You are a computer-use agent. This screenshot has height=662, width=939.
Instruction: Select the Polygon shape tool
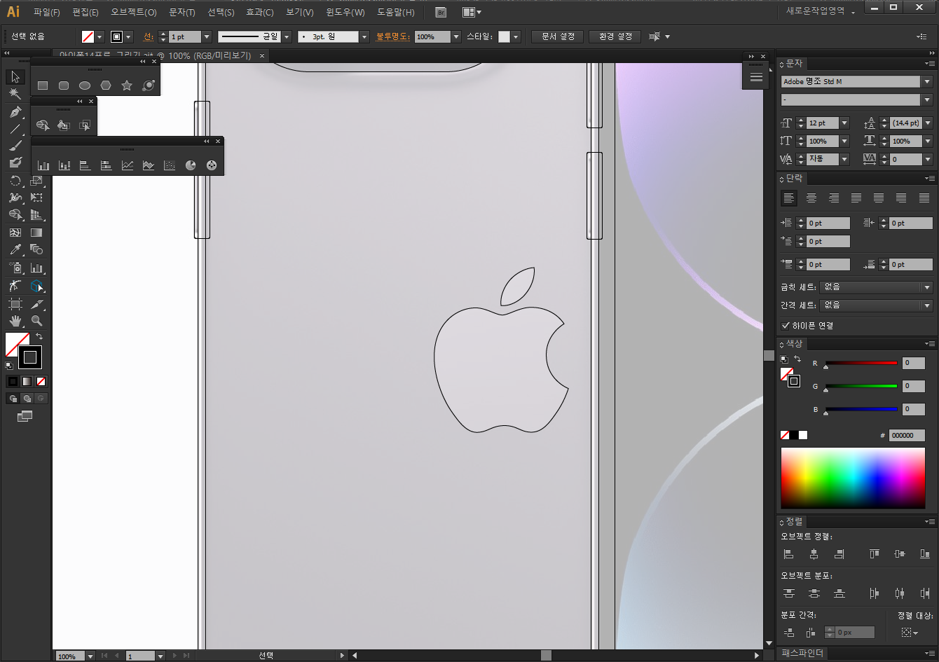106,85
